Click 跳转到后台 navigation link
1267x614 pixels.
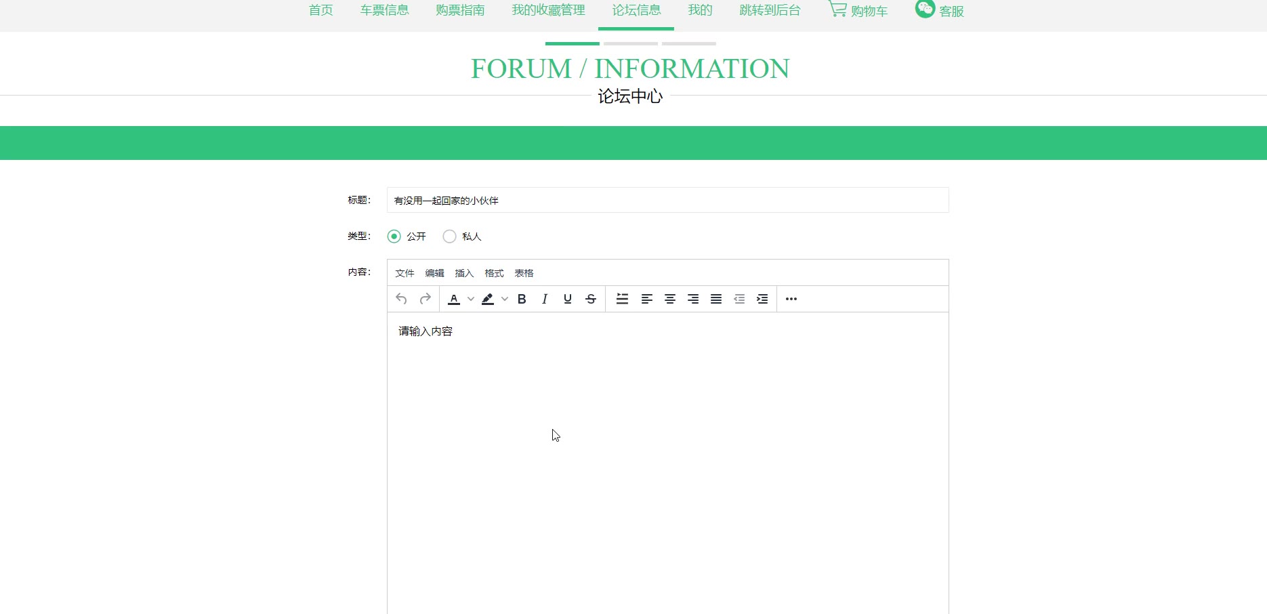tap(770, 10)
